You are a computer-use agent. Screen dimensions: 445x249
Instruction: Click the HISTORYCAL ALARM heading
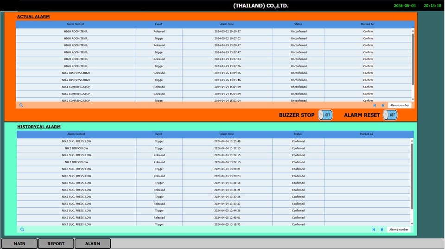[x=39, y=127]
